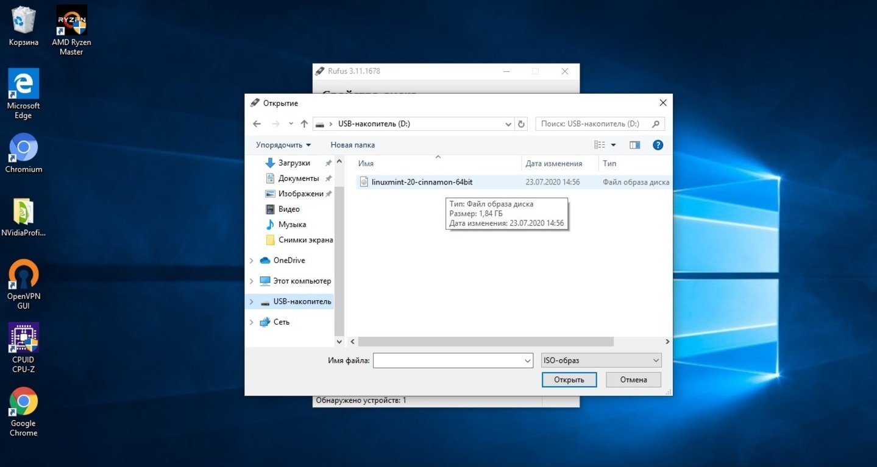Click the Открыть button

[569, 379]
